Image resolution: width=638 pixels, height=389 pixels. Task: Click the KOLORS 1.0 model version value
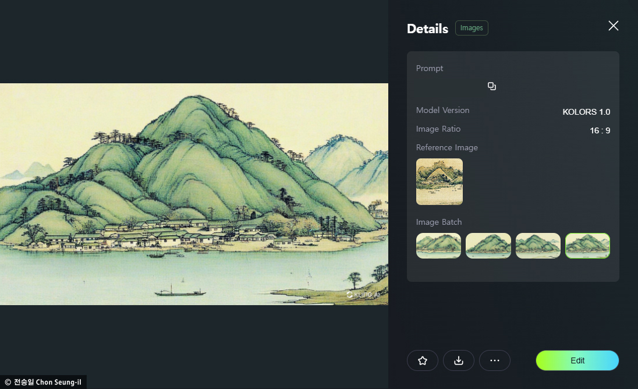[x=586, y=112]
